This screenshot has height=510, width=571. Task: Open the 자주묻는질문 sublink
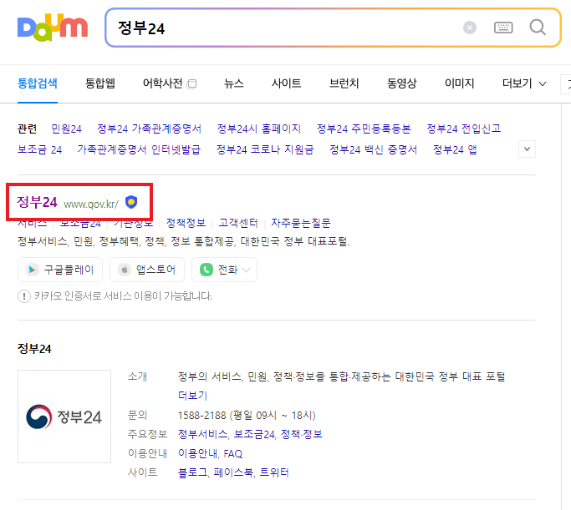[x=300, y=223]
